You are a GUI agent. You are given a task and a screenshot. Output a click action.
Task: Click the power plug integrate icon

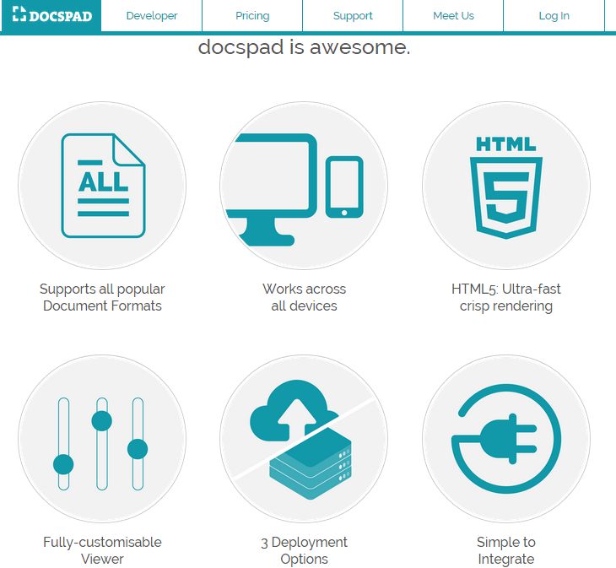pyautogui.click(x=506, y=439)
